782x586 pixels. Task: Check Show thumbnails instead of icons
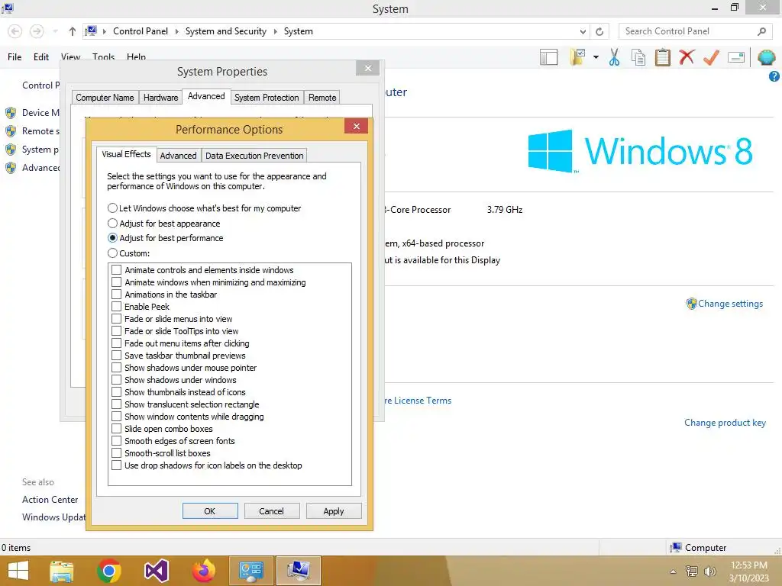(x=117, y=392)
